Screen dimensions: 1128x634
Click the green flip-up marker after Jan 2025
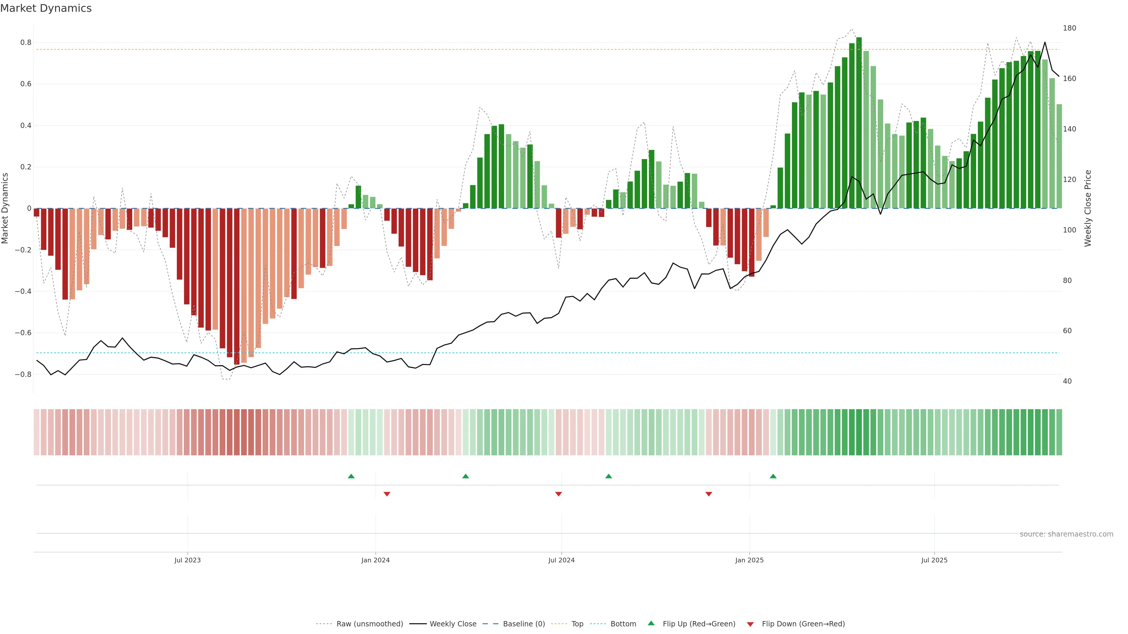pyautogui.click(x=773, y=476)
